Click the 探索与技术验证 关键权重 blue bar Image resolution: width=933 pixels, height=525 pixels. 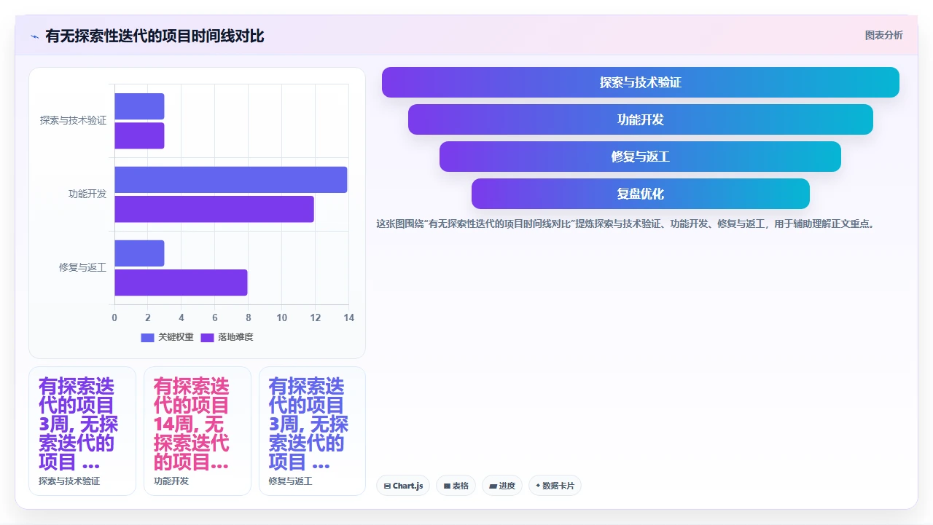[139, 106]
